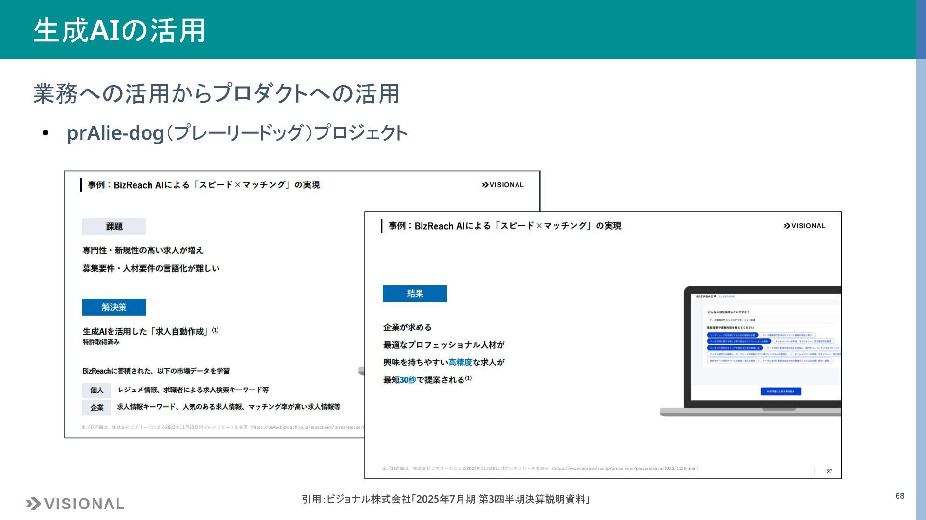Viewport: 926px width, 520px height.
Task: Click the slide title 生成AIの活用
Action: (x=119, y=30)
